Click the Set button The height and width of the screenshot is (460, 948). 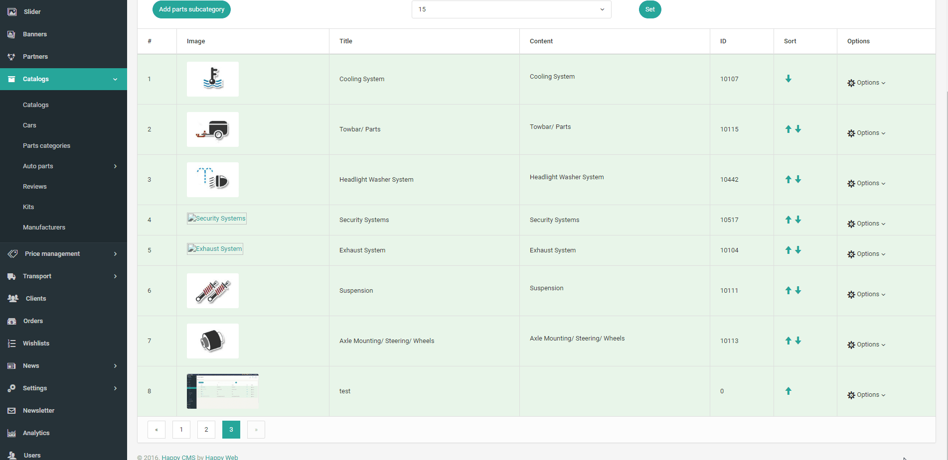click(650, 9)
